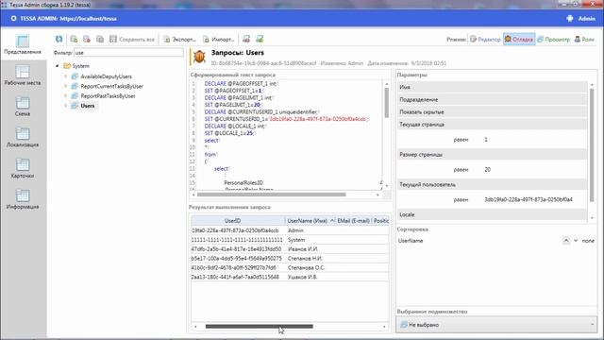Click the results grid horizontal scrollbar thumb
Screen dimensions: 604x340
coord(260,326)
